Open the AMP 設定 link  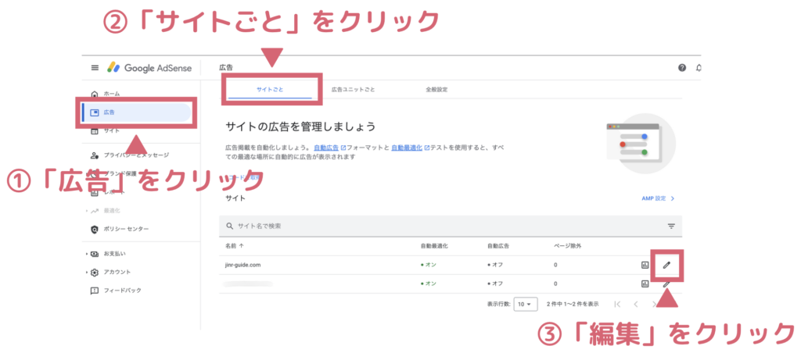tap(656, 199)
